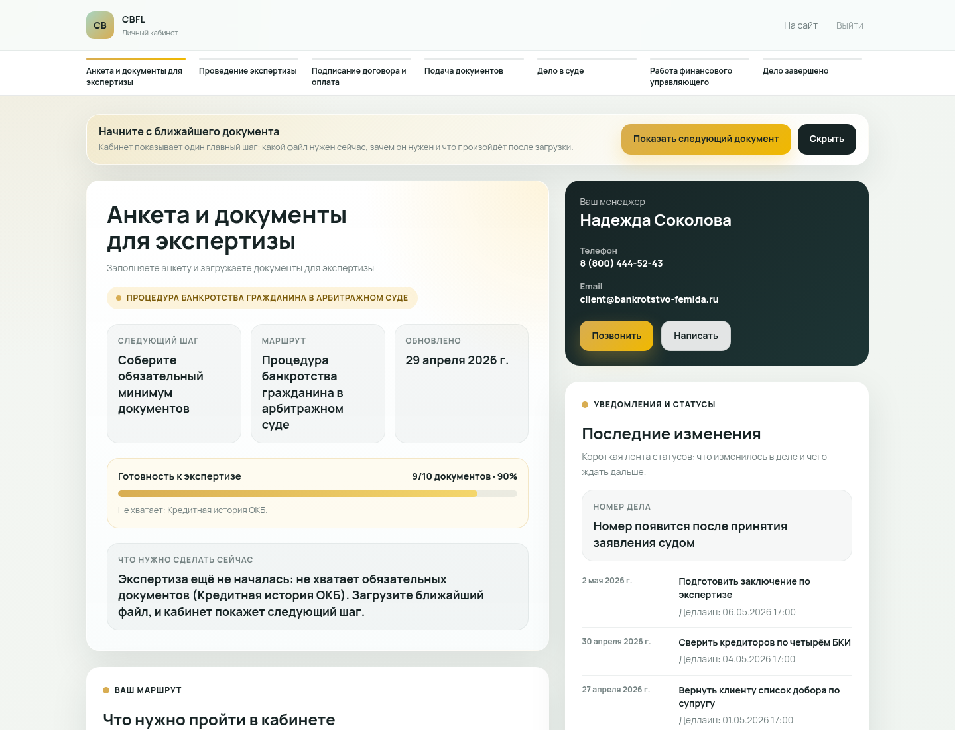Image resolution: width=955 pixels, height=730 pixels.
Task: Click the CB logo icon
Action: [100, 25]
